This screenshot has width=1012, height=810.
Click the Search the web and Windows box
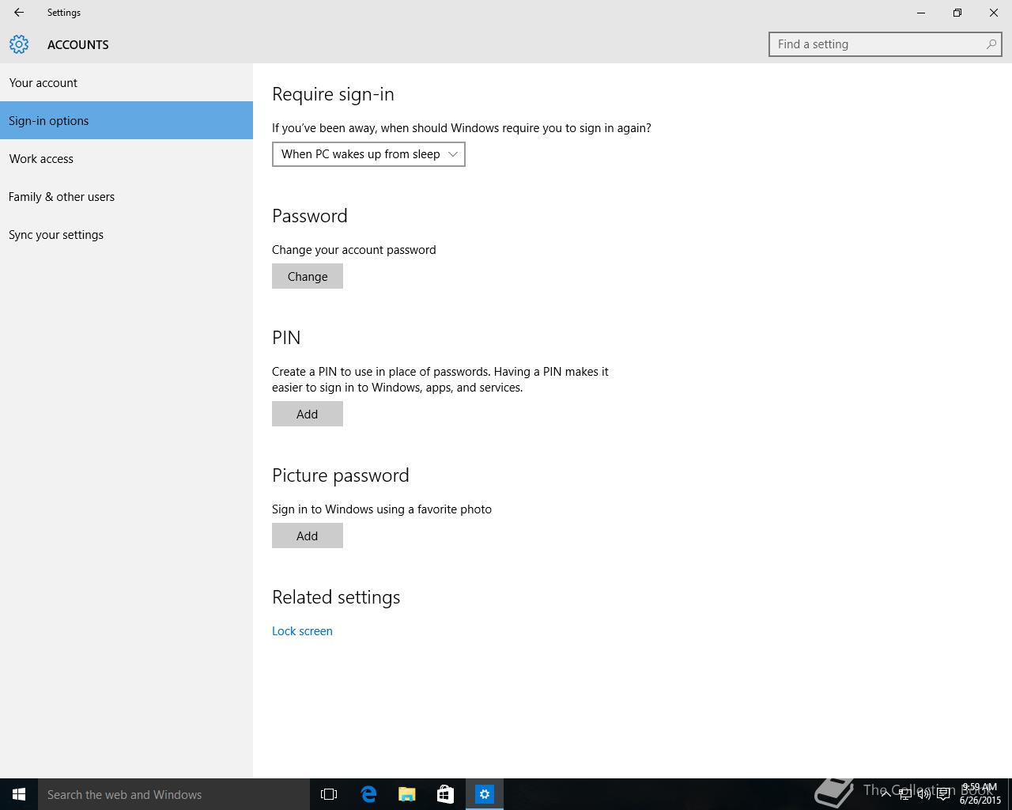pyautogui.click(x=174, y=794)
